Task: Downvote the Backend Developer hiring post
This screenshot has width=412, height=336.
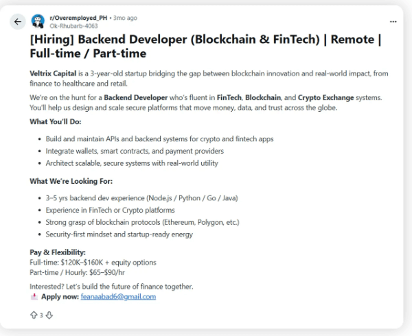Action: (x=49, y=315)
